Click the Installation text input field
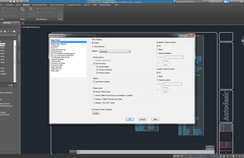The height and width of the screenshot is (158, 244). click(x=174, y=57)
